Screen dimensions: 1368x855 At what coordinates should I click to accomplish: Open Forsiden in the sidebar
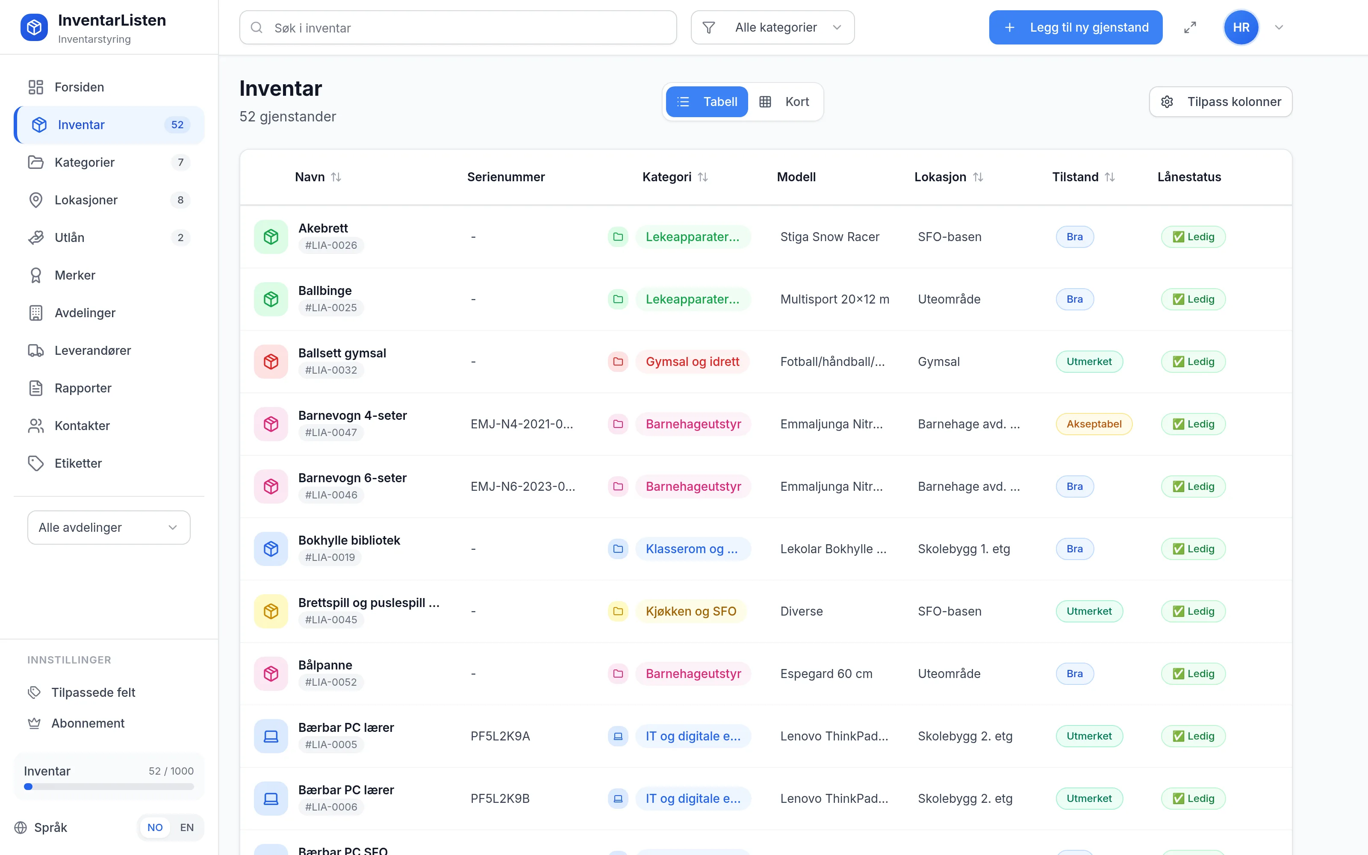pos(109,87)
